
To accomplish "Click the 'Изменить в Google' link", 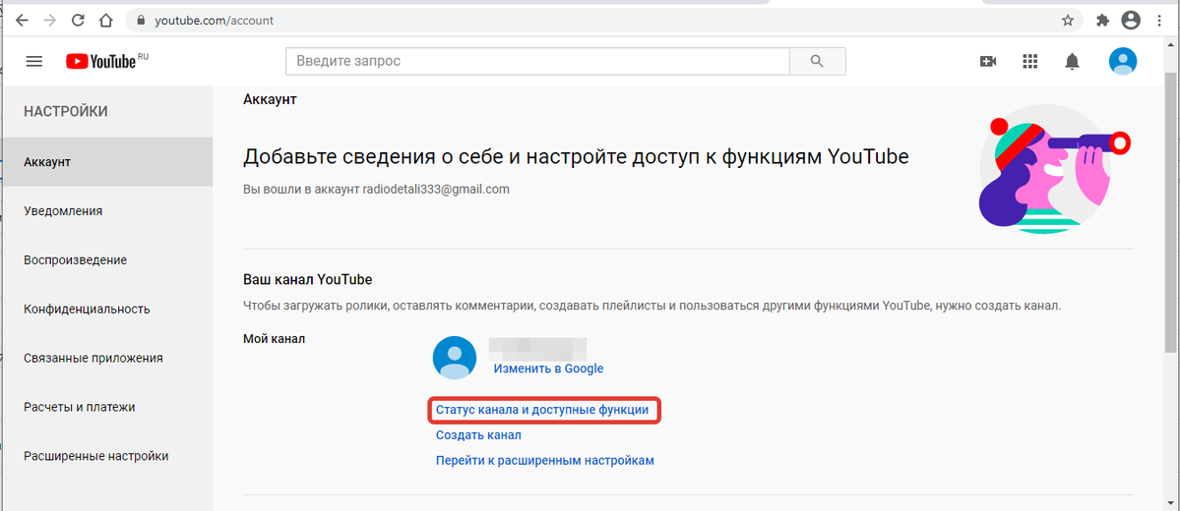I will (548, 369).
